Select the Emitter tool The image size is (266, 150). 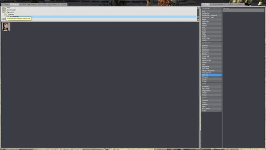click(212, 54)
